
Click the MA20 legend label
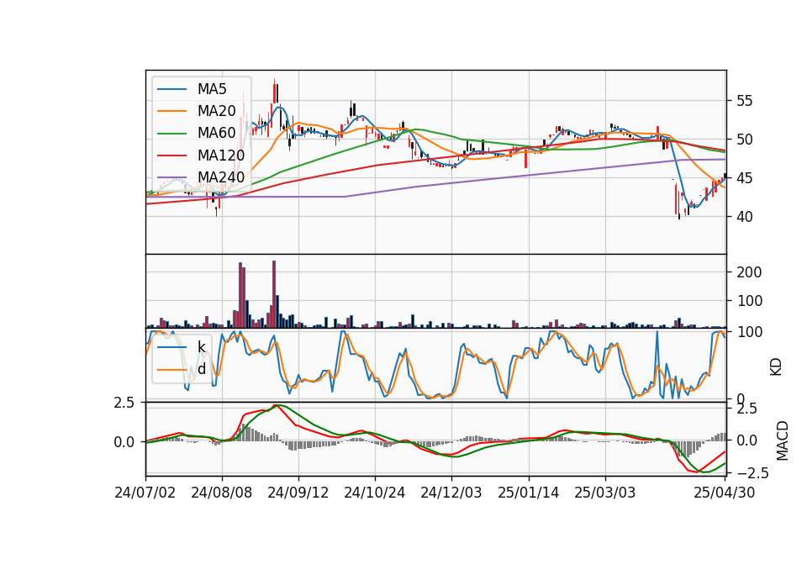(216, 111)
